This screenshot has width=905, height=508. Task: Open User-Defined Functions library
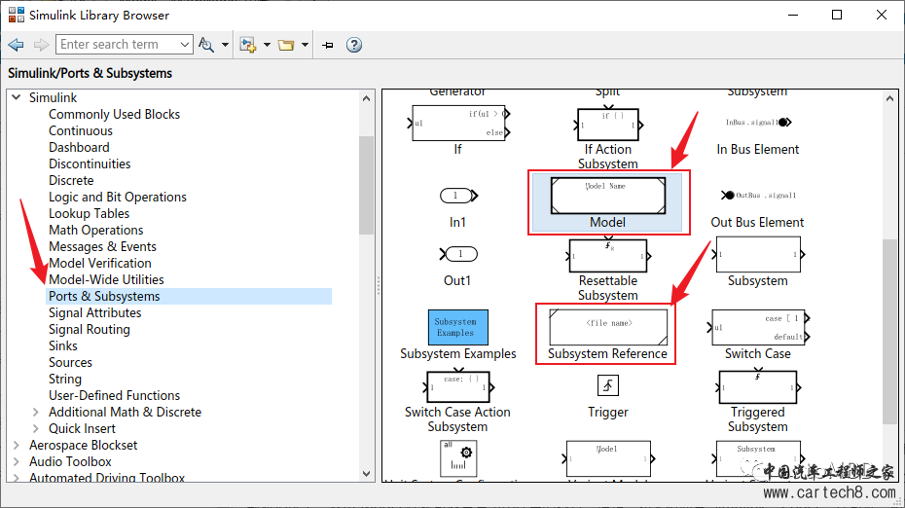[114, 396]
